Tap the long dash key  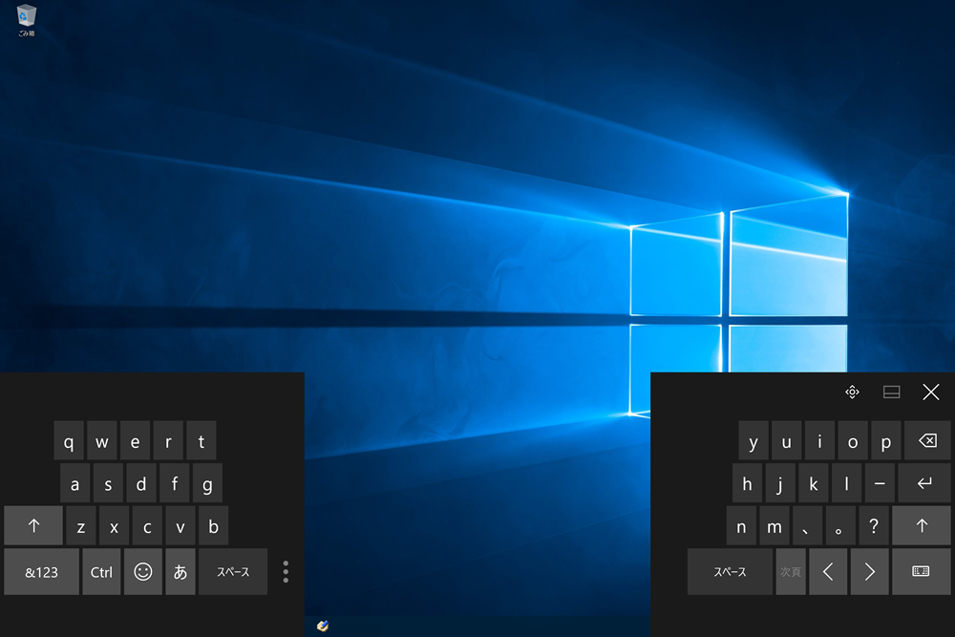point(881,483)
